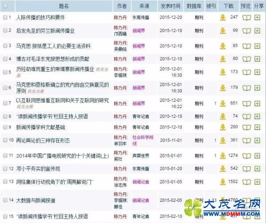The height and width of the screenshot is (223, 266).
Task: Click the 来源 column header
Action: (144, 6)
